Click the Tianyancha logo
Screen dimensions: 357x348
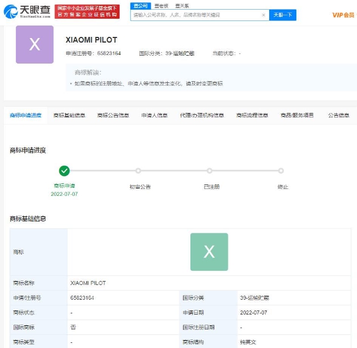(27, 11)
